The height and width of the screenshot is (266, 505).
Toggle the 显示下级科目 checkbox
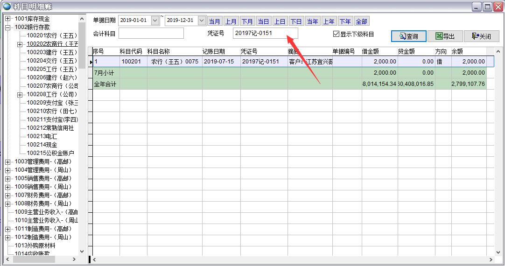click(x=336, y=34)
